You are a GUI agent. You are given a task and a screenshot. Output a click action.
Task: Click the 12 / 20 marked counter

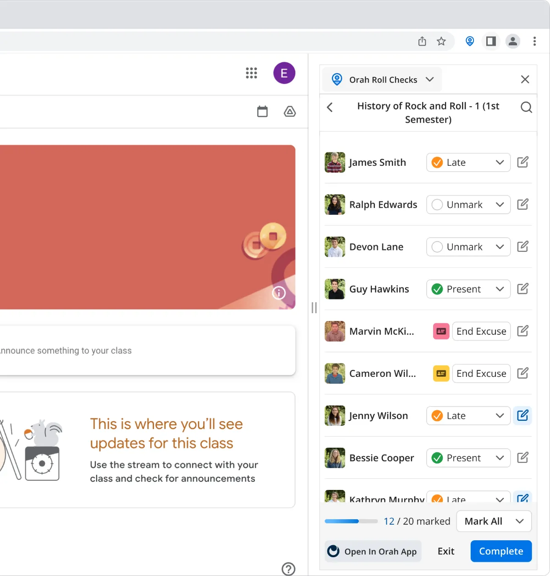click(x=417, y=521)
